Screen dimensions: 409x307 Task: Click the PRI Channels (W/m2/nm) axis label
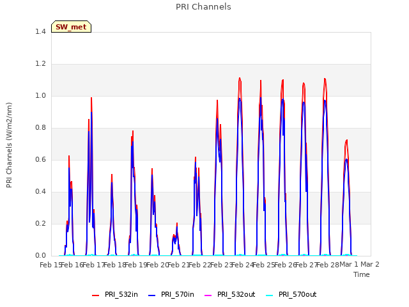click(9, 145)
